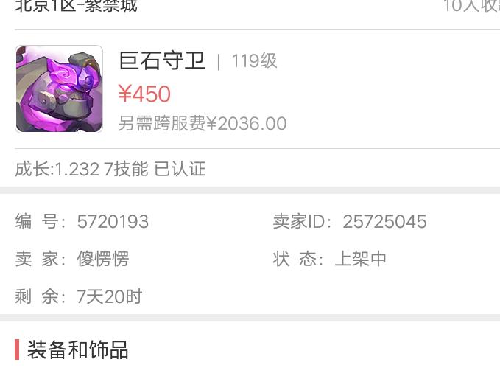Tap the 10人收藏 favorites counter
500x376 pixels.
tap(471, 6)
